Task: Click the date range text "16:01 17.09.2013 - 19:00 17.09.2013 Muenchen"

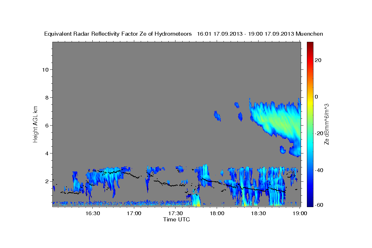Action: pyautogui.click(x=260, y=34)
